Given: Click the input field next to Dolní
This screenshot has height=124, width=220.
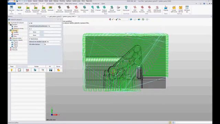Looking at the screenshot, I should (52, 35).
